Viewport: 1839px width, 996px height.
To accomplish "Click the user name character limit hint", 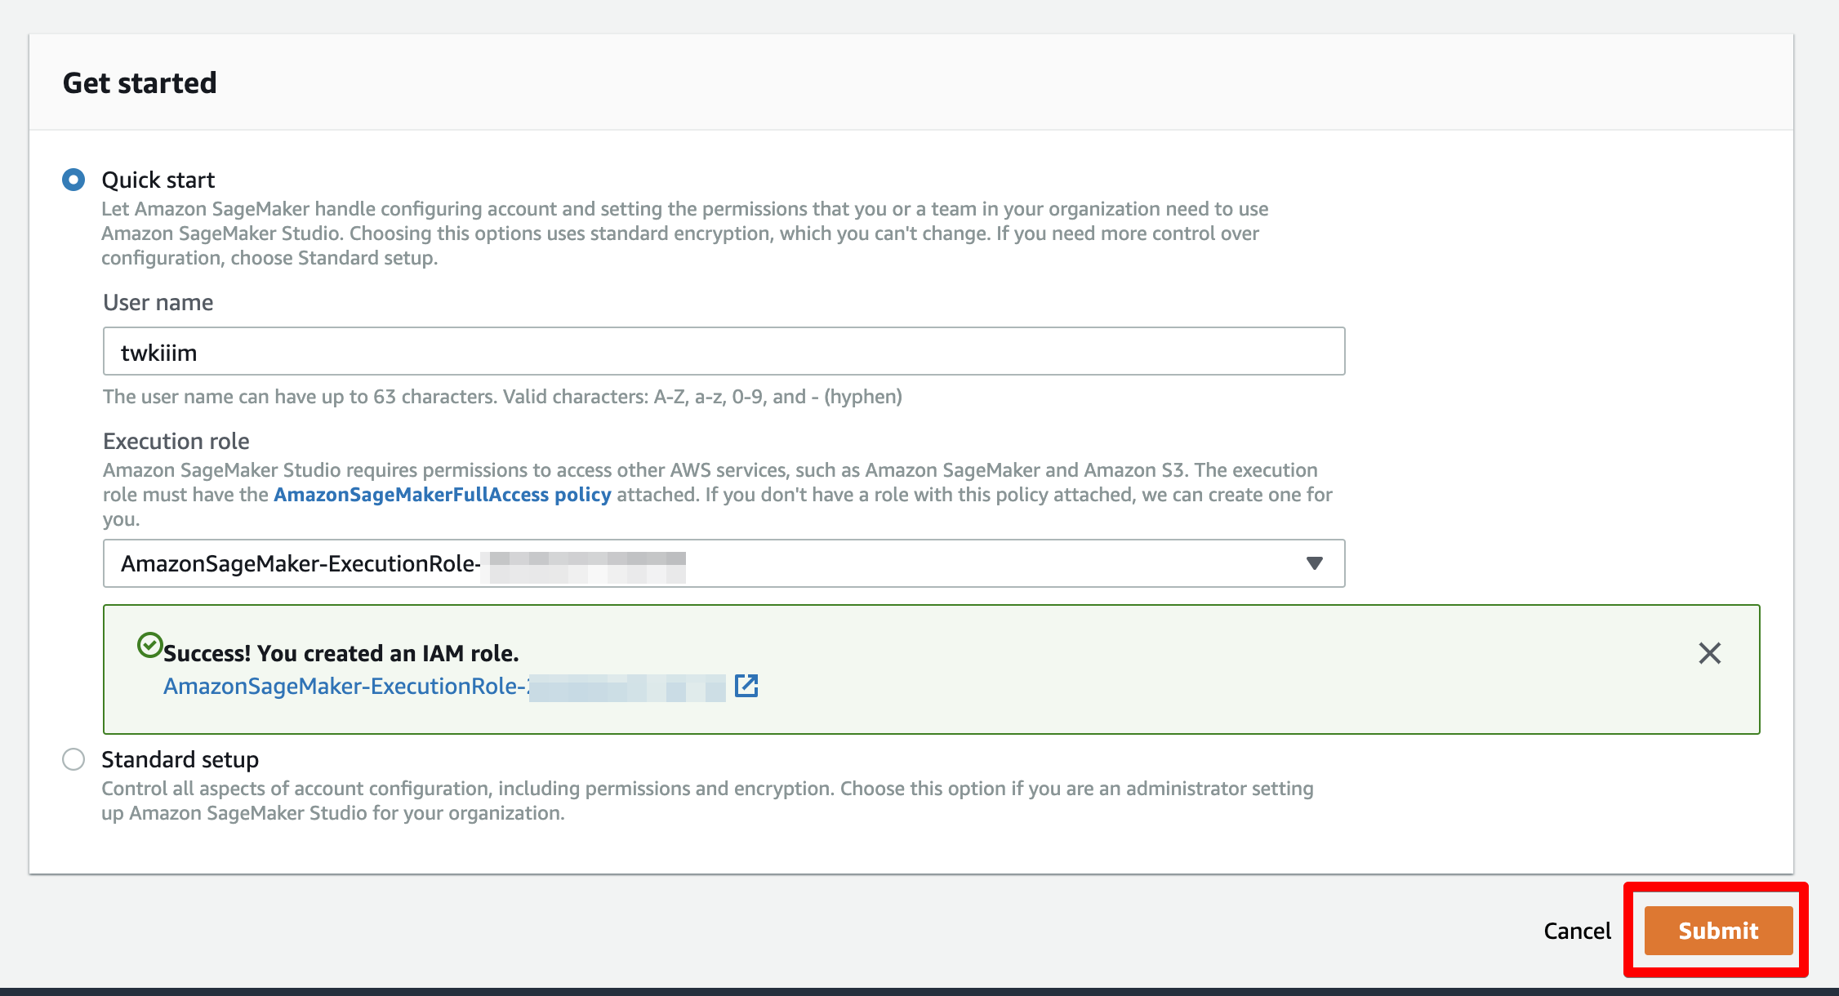I will (502, 397).
